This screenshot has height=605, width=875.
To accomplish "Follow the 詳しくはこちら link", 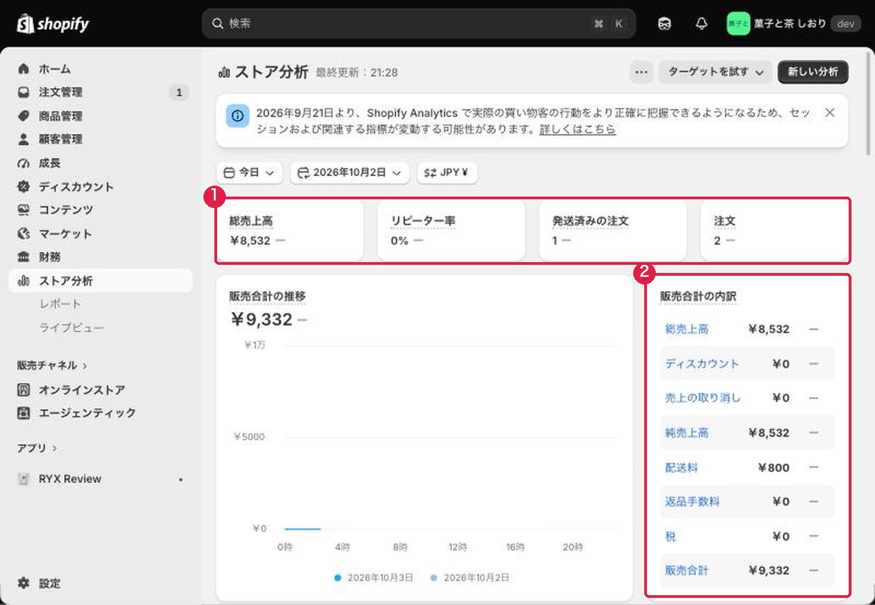I will click(x=577, y=129).
